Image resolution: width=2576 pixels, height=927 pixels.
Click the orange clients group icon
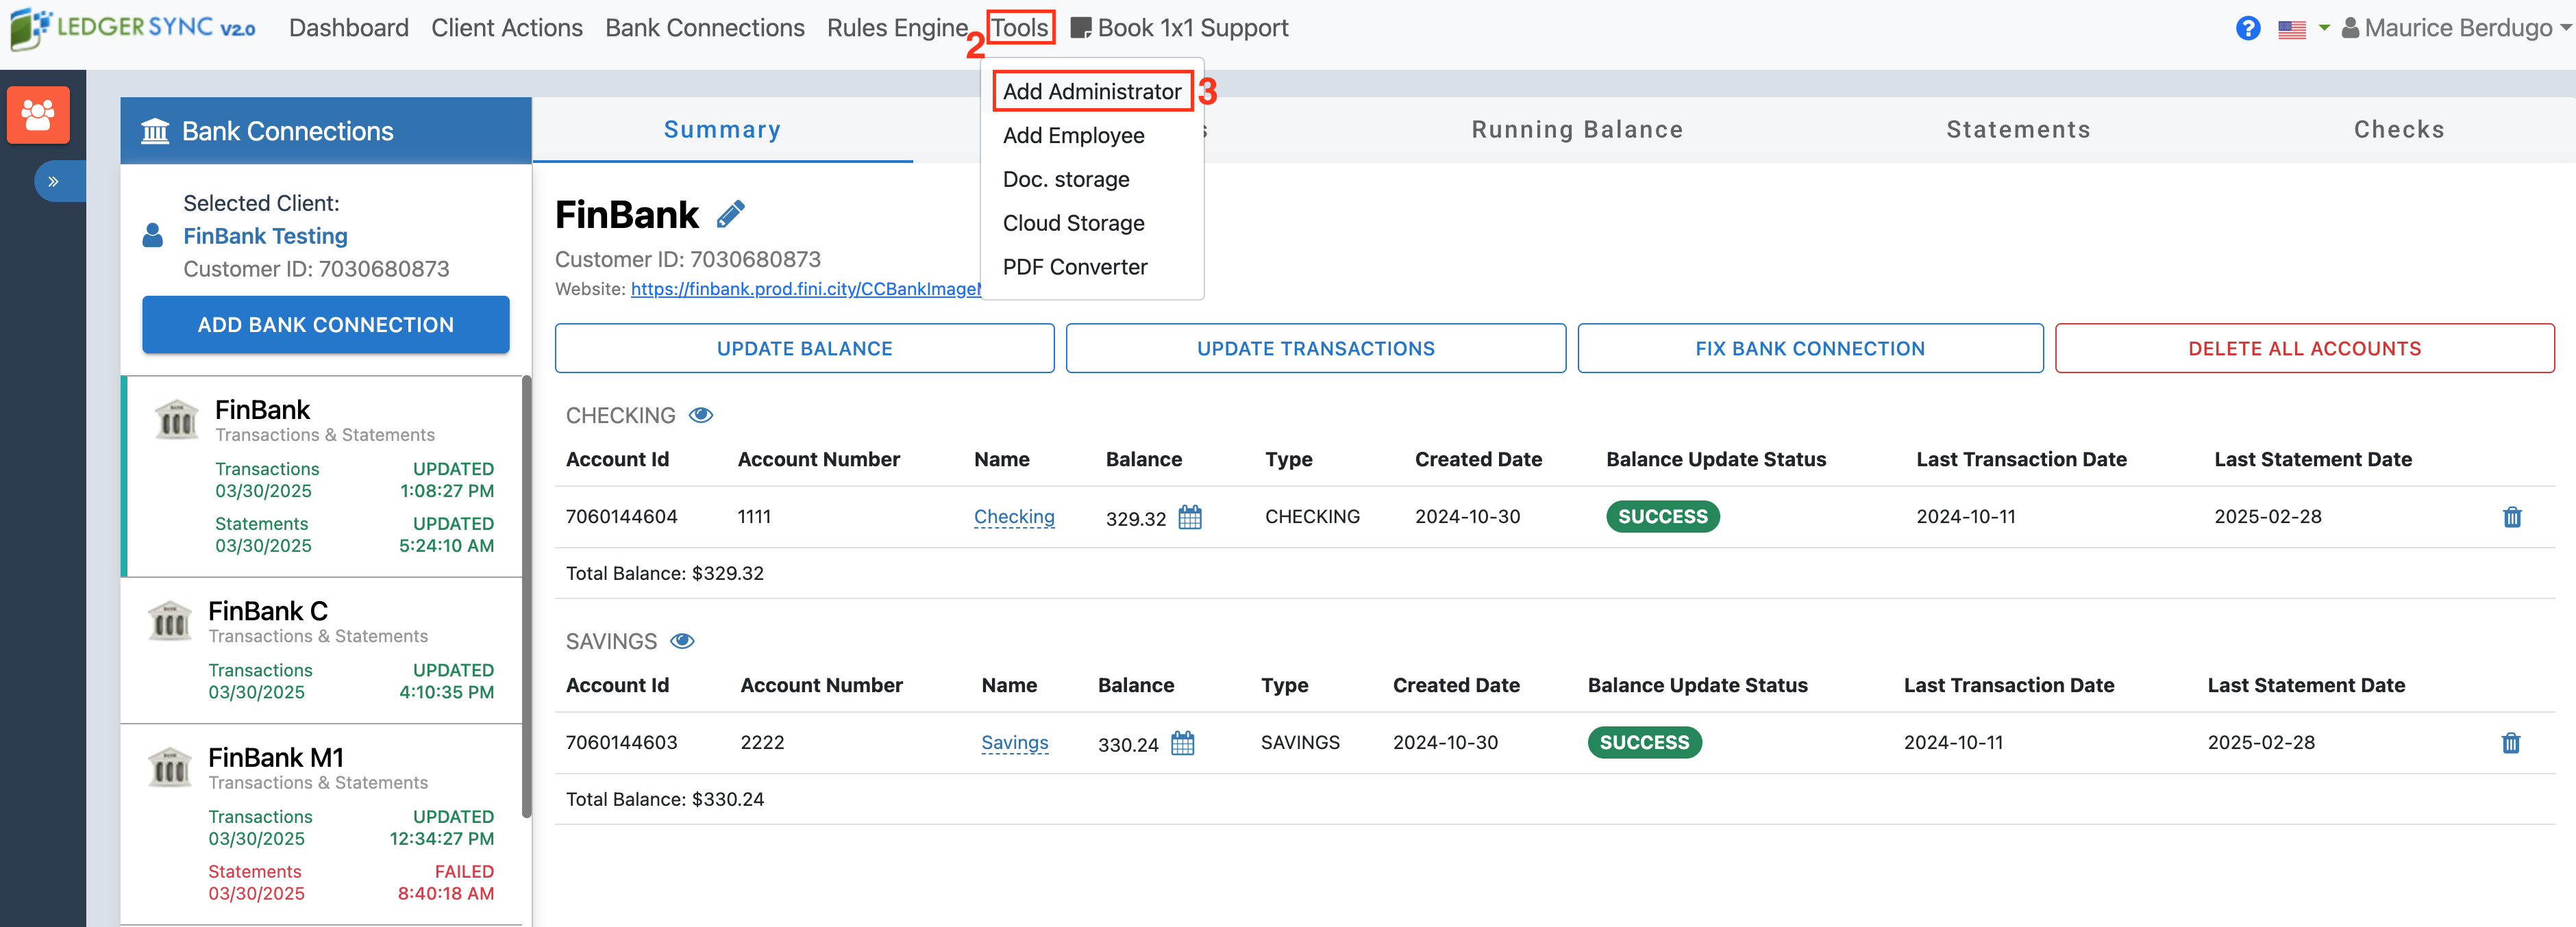tap(38, 115)
